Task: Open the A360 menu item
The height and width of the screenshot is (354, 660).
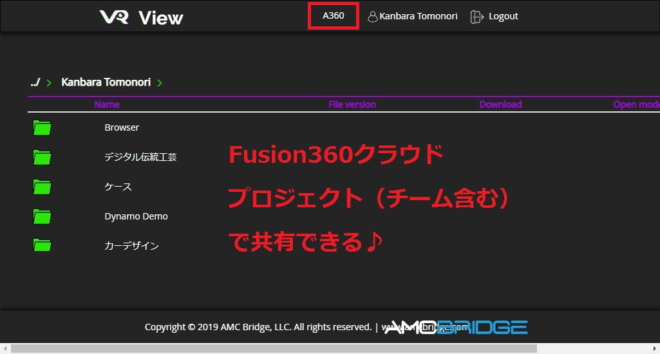Action: [x=334, y=16]
